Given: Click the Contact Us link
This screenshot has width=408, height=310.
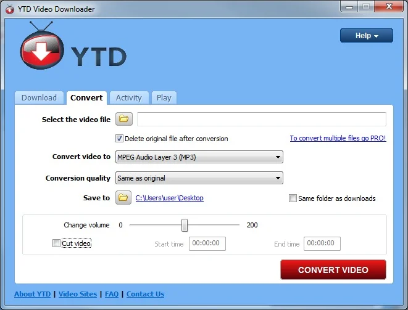Looking at the screenshot, I should tap(145, 294).
